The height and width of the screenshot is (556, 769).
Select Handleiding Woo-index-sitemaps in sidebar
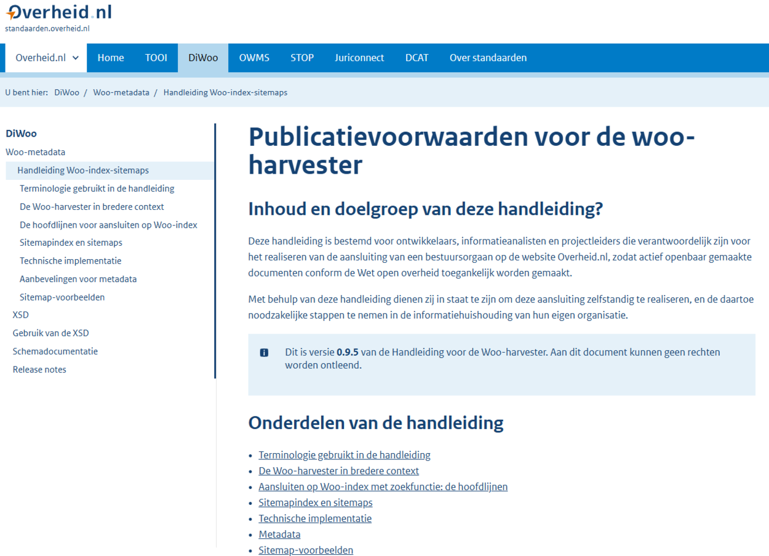point(83,171)
